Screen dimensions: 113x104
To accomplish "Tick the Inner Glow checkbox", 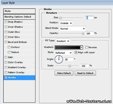I will [6, 37].
